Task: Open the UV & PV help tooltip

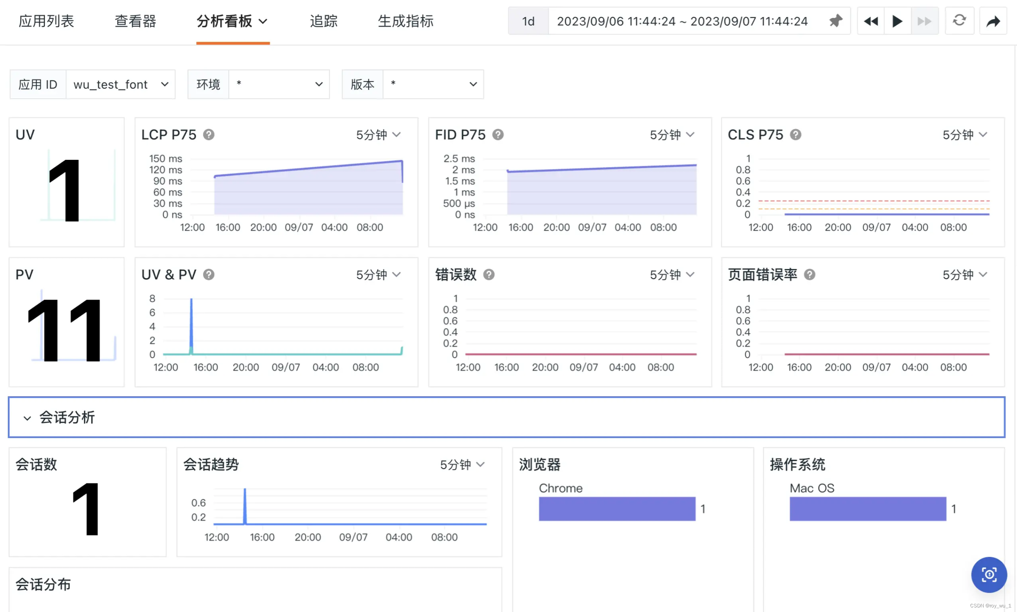Action: point(209,275)
